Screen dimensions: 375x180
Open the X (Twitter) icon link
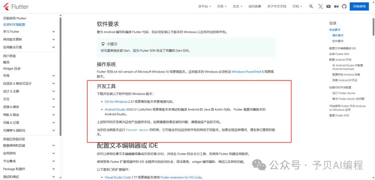click(x=320, y=7)
